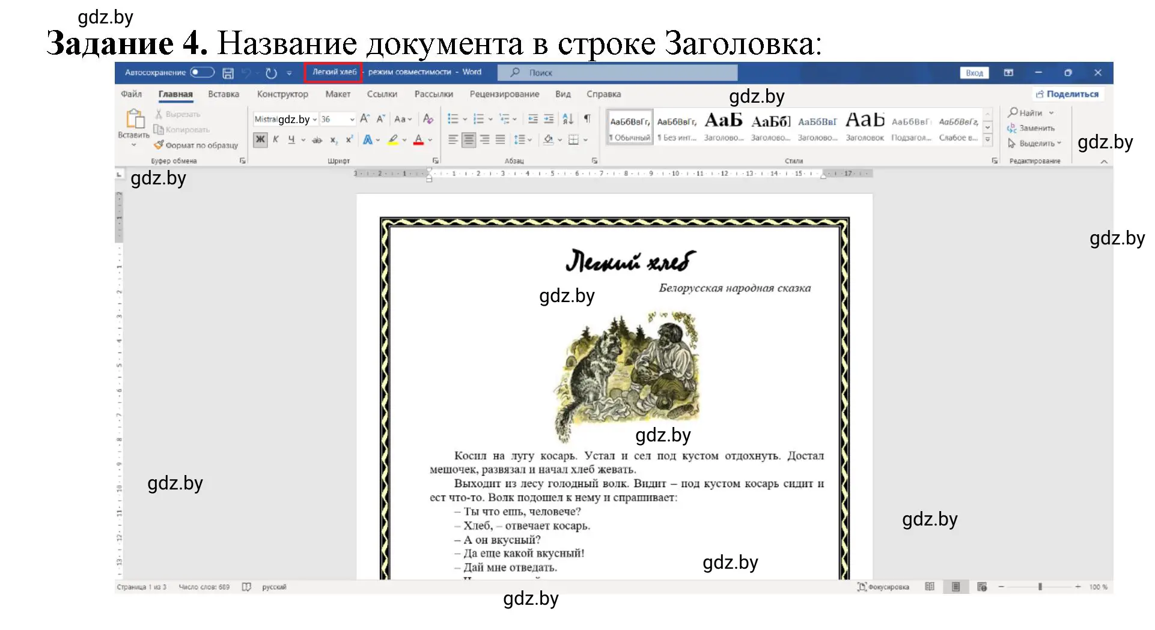The width and height of the screenshot is (1155, 630).
Task: Click the Вход sign-in button
Action: coord(974,73)
